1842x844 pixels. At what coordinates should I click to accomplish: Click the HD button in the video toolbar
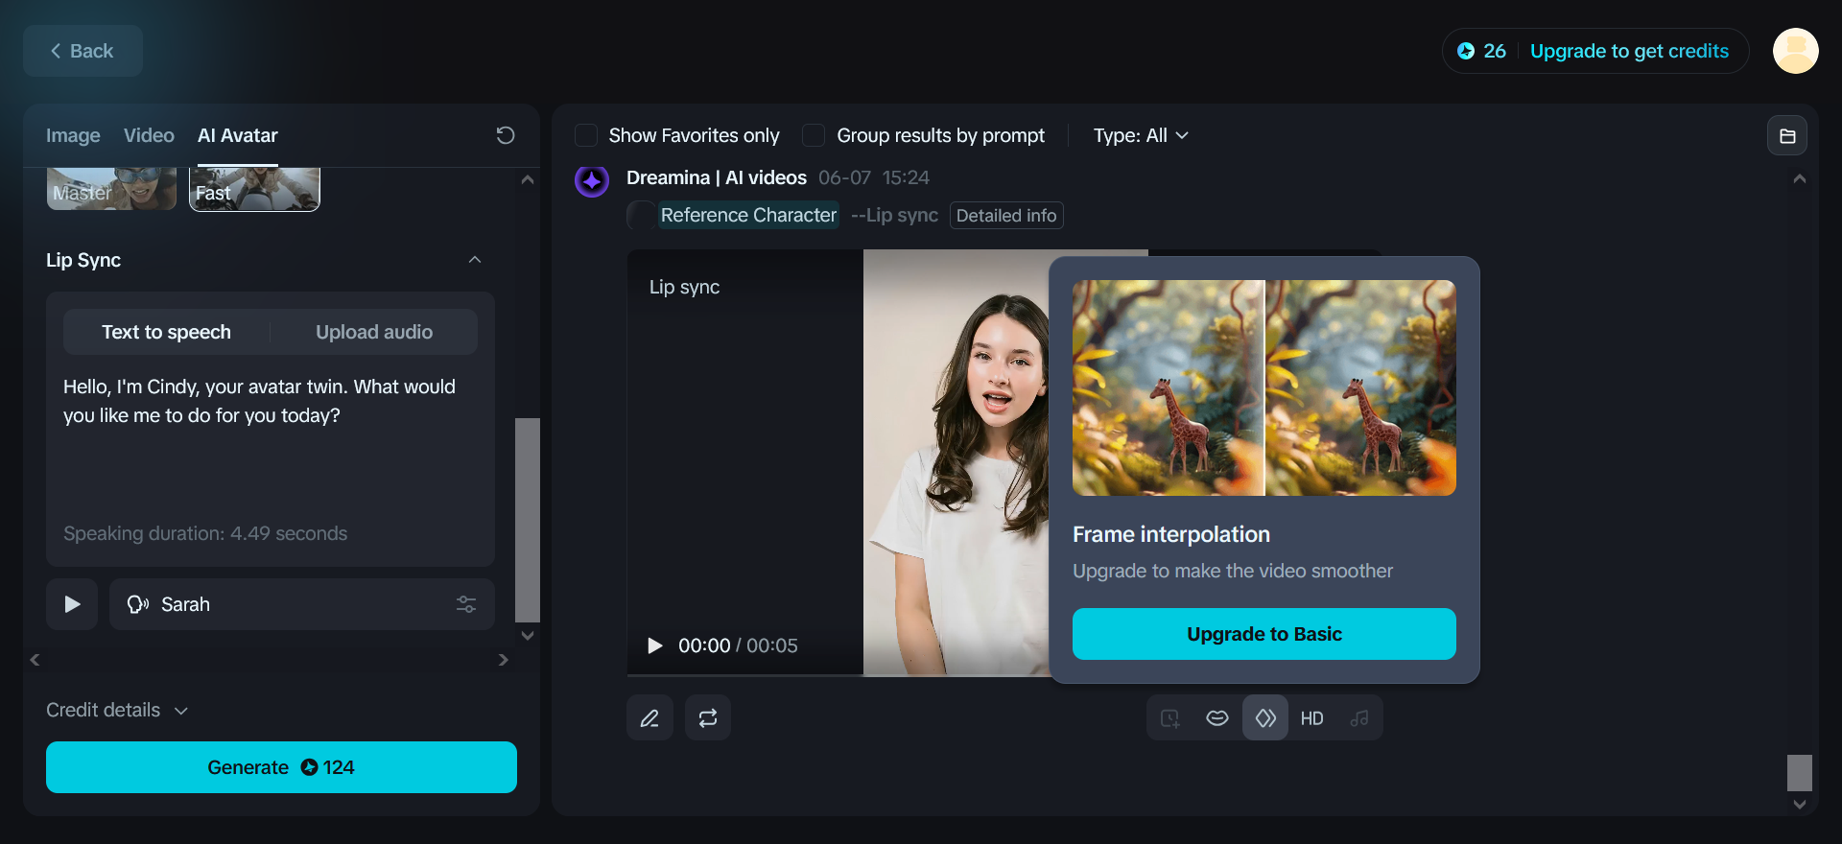pyautogui.click(x=1311, y=718)
